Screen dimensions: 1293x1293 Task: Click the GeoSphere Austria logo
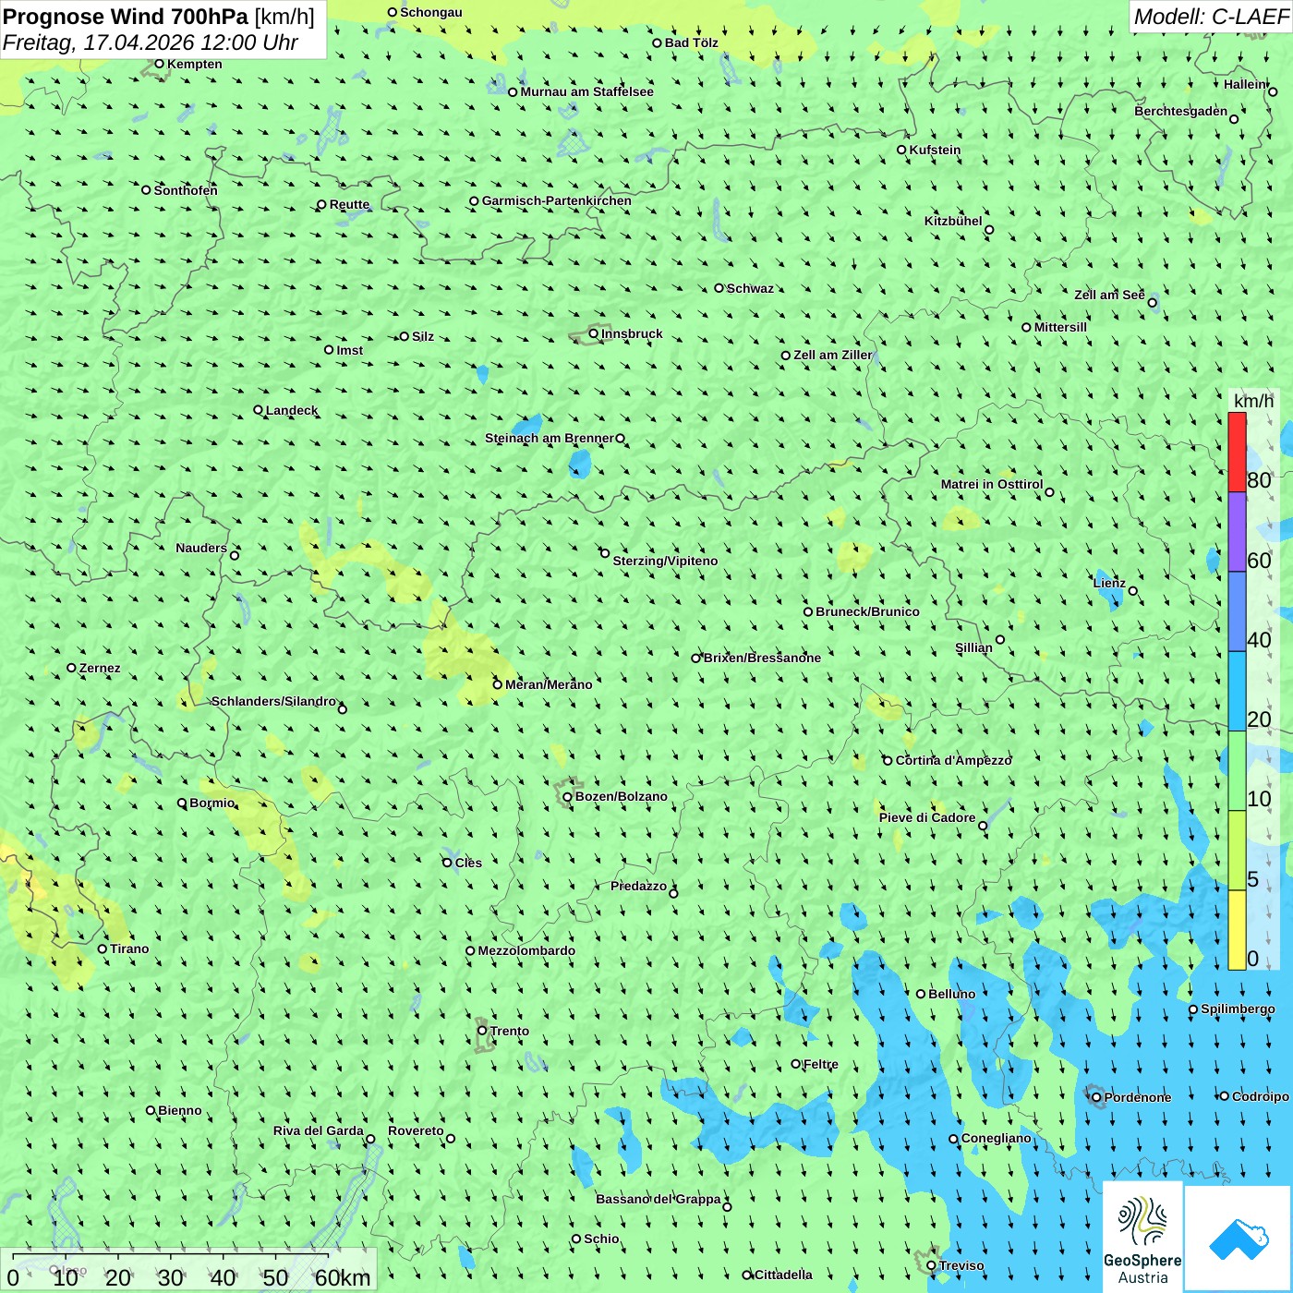[1142, 1236]
